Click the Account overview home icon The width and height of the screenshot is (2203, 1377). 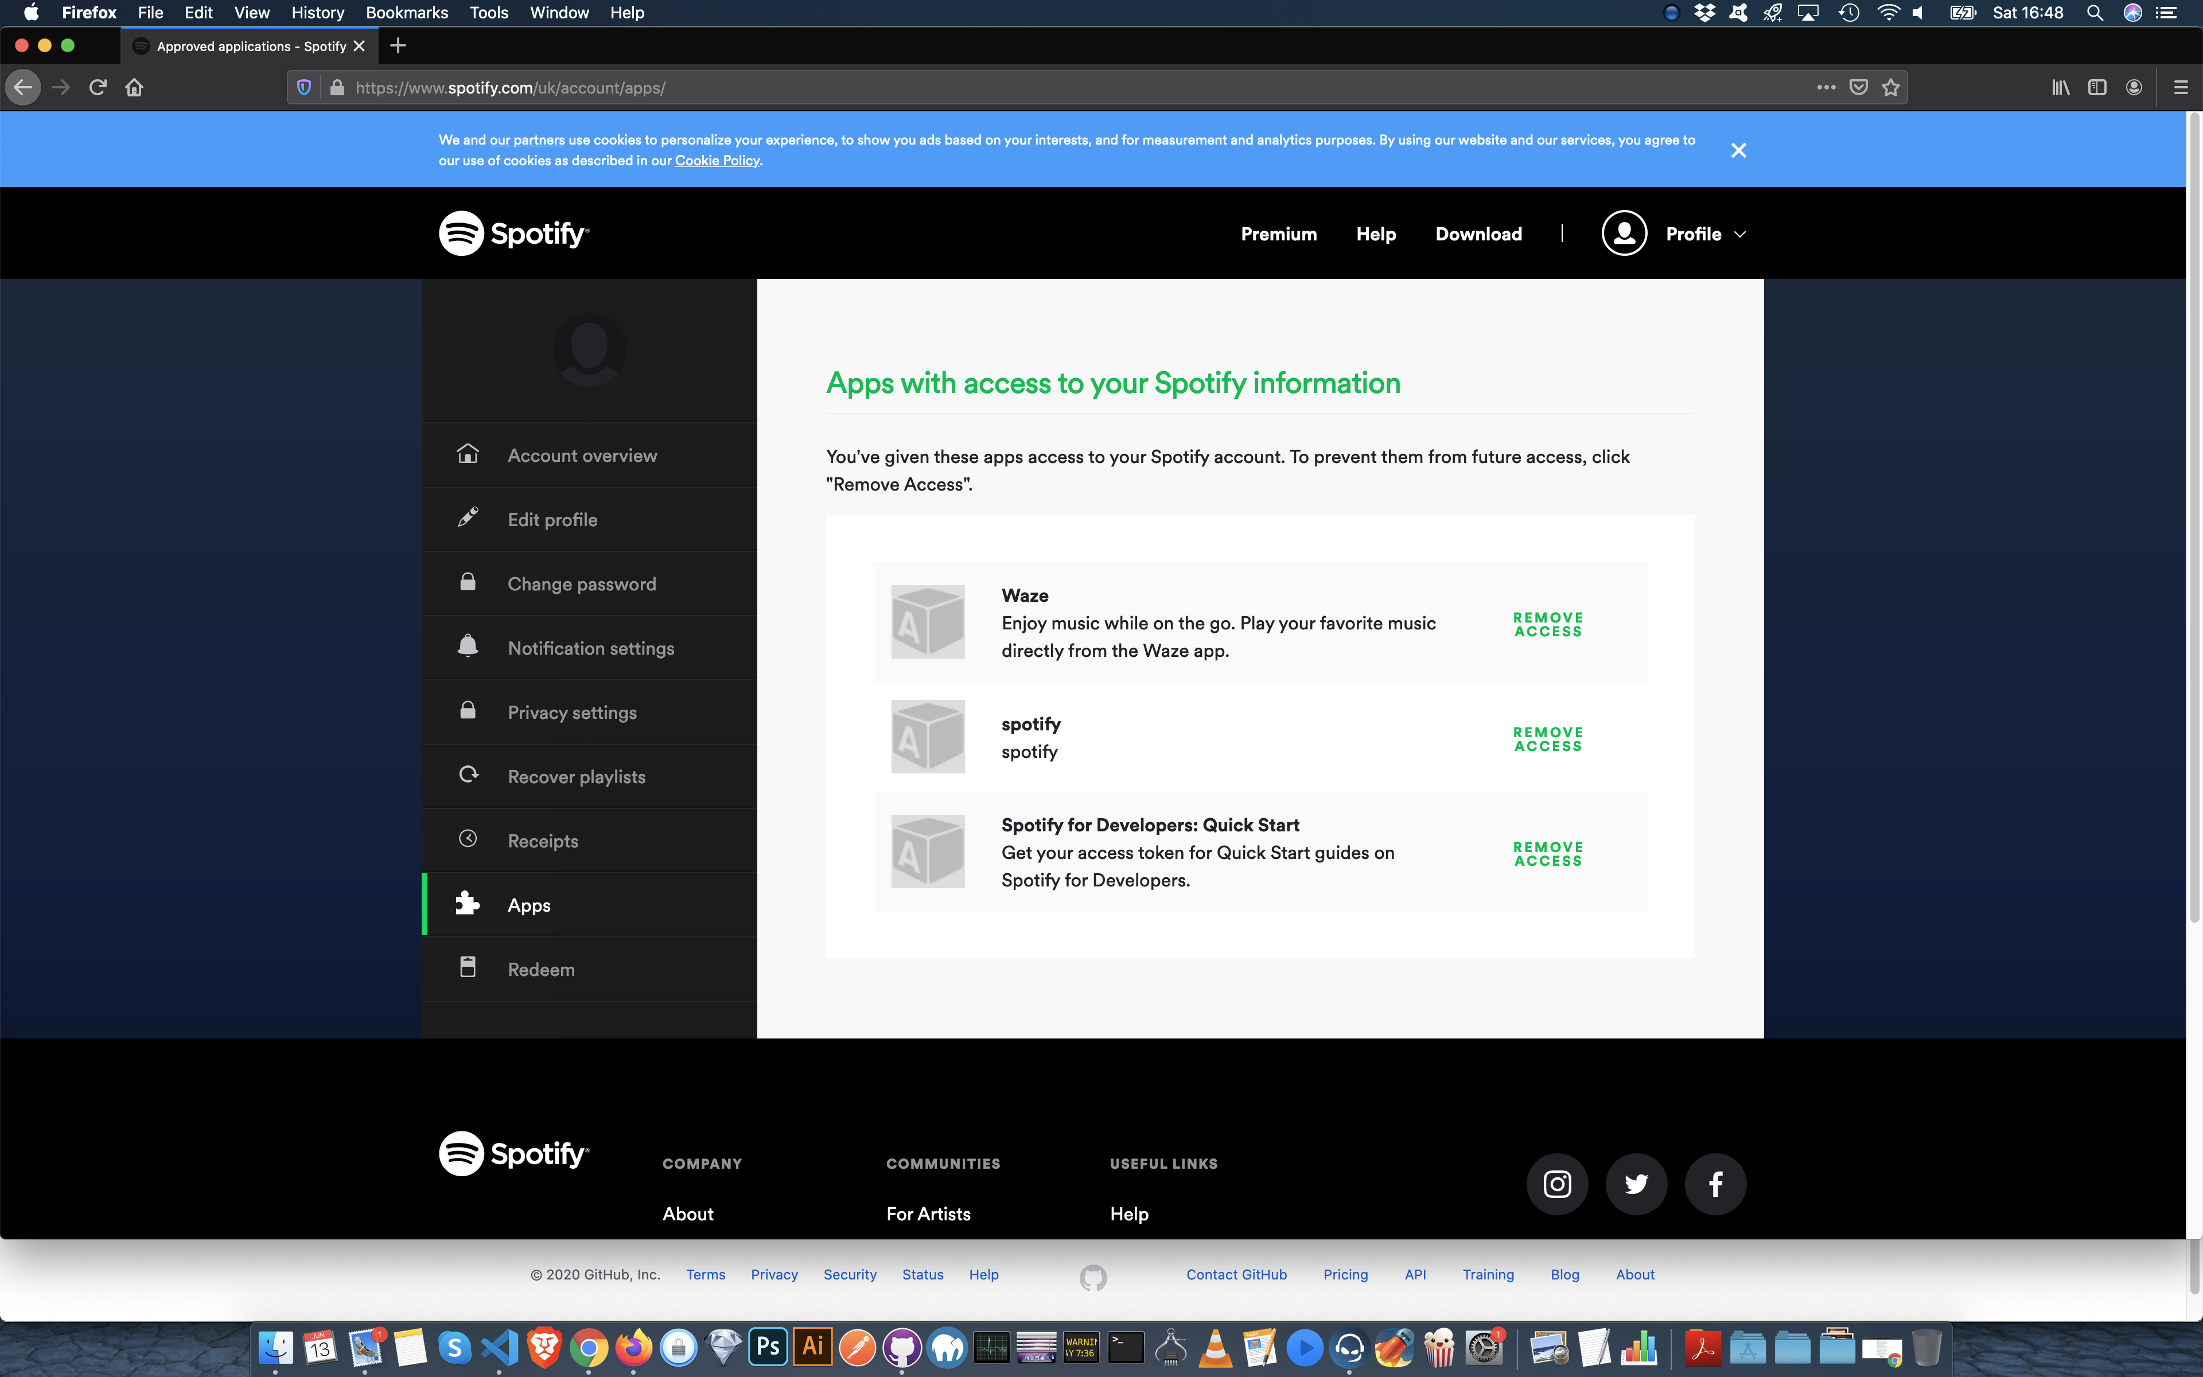click(x=468, y=453)
